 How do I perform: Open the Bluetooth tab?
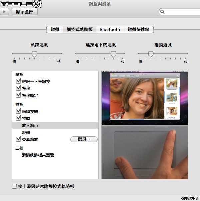click(x=110, y=29)
